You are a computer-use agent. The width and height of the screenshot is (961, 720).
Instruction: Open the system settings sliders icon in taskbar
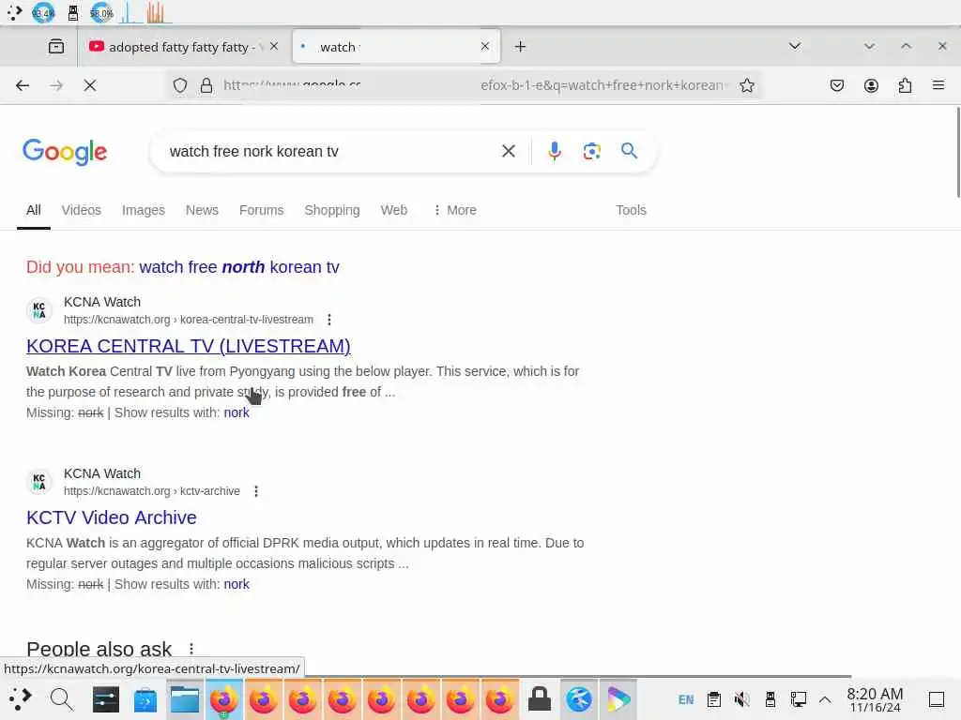pos(105,699)
